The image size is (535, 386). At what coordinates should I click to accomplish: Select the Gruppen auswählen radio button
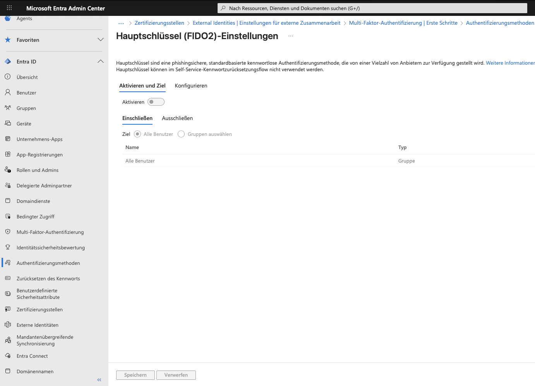181,134
